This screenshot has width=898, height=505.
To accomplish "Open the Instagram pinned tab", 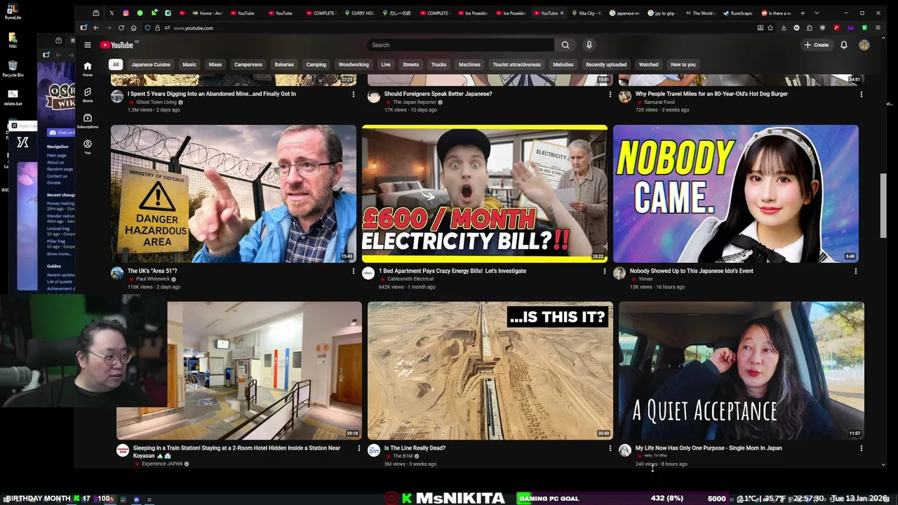I will click(126, 13).
